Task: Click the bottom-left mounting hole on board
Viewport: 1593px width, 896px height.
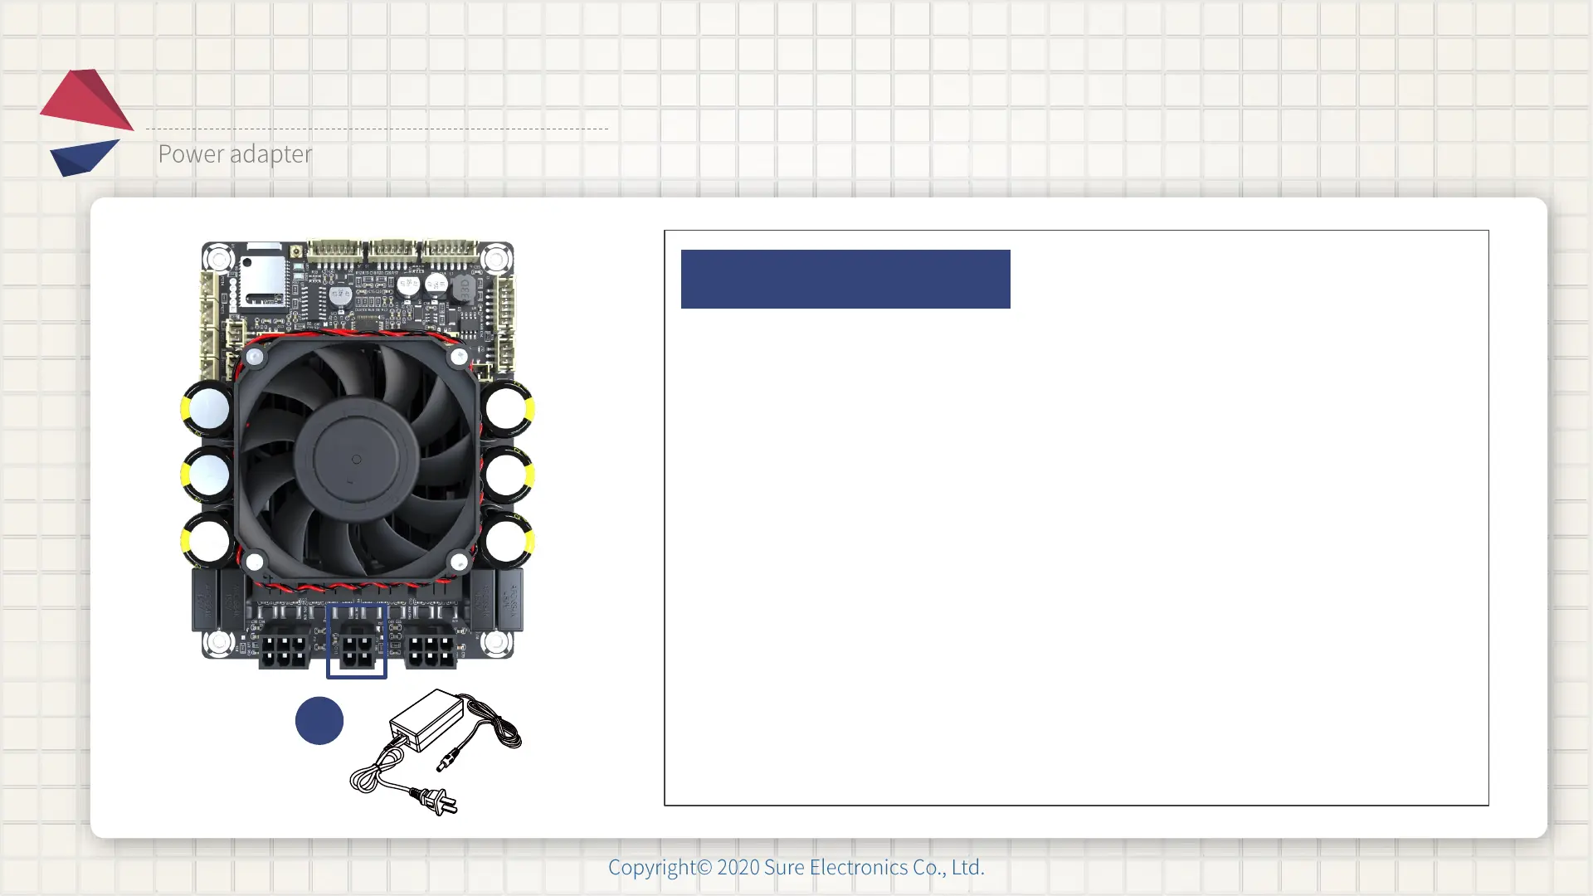Action: pyautogui.click(x=219, y=641)
